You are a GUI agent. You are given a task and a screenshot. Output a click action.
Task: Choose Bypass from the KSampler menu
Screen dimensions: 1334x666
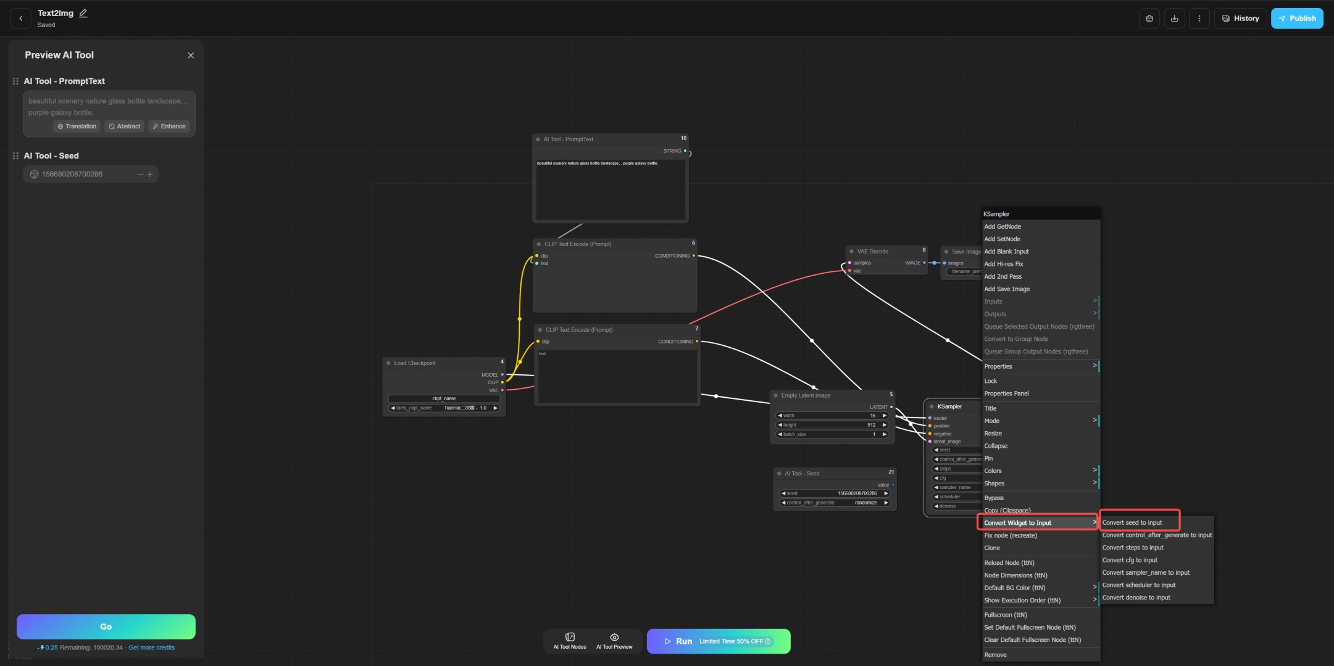click(994, 498)
